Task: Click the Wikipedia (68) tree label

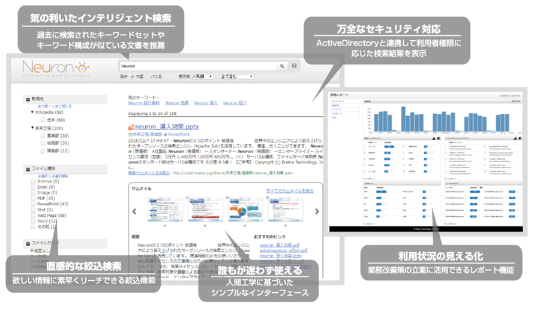Action: pyautogui.click(x=49, y=113)
